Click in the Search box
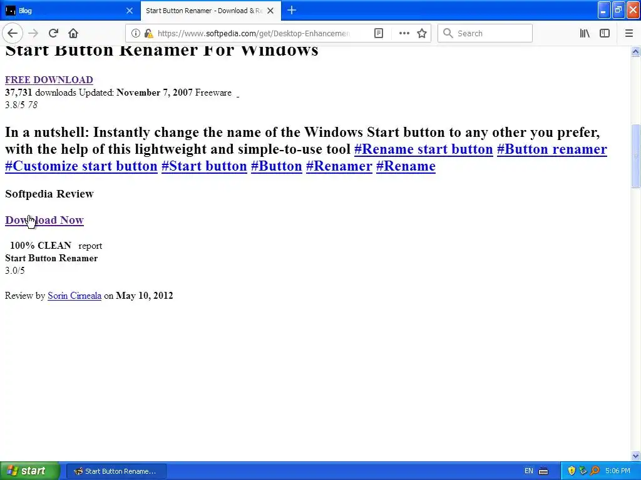641x480 pixels. coord(485,33)
